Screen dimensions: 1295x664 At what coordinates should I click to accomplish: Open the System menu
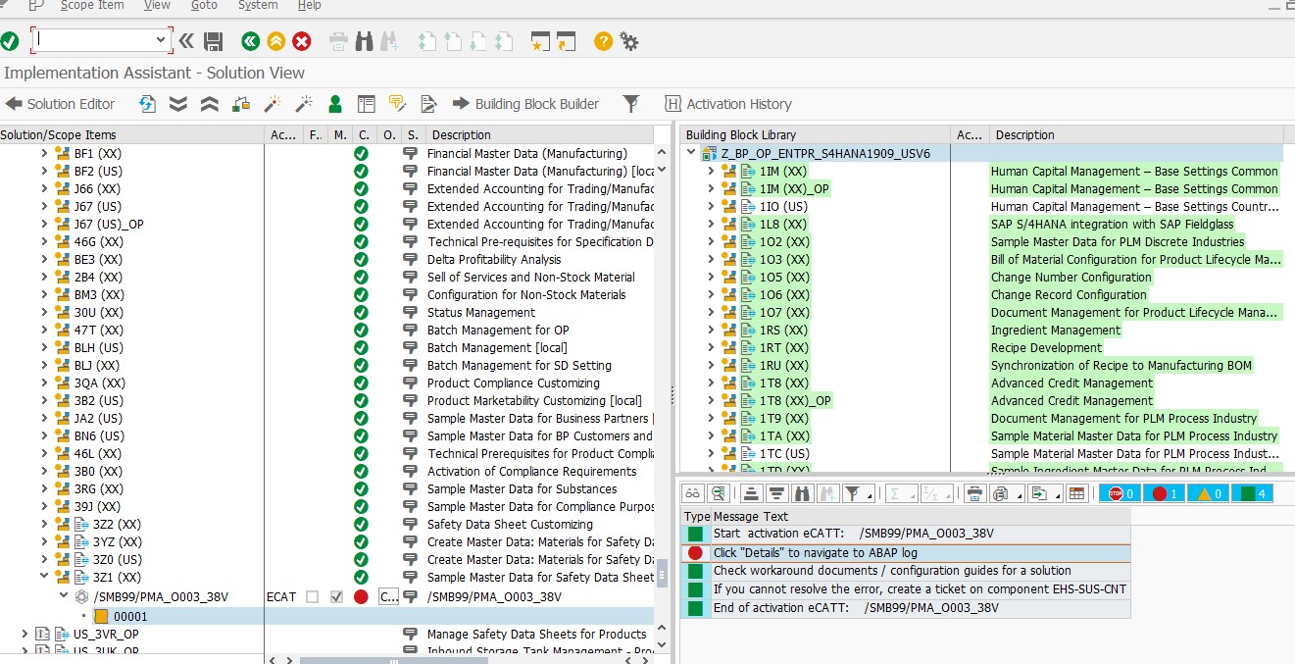coord(257,7)
